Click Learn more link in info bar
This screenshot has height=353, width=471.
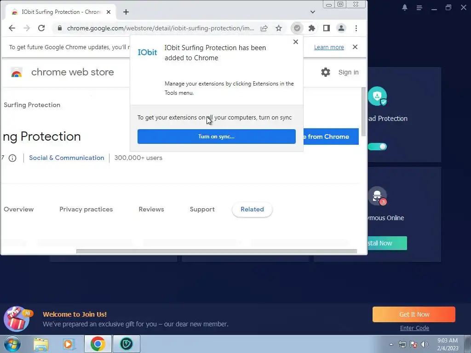[329, 47]
